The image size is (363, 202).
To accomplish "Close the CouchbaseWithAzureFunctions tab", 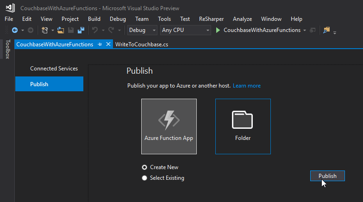I will point(108,44).
